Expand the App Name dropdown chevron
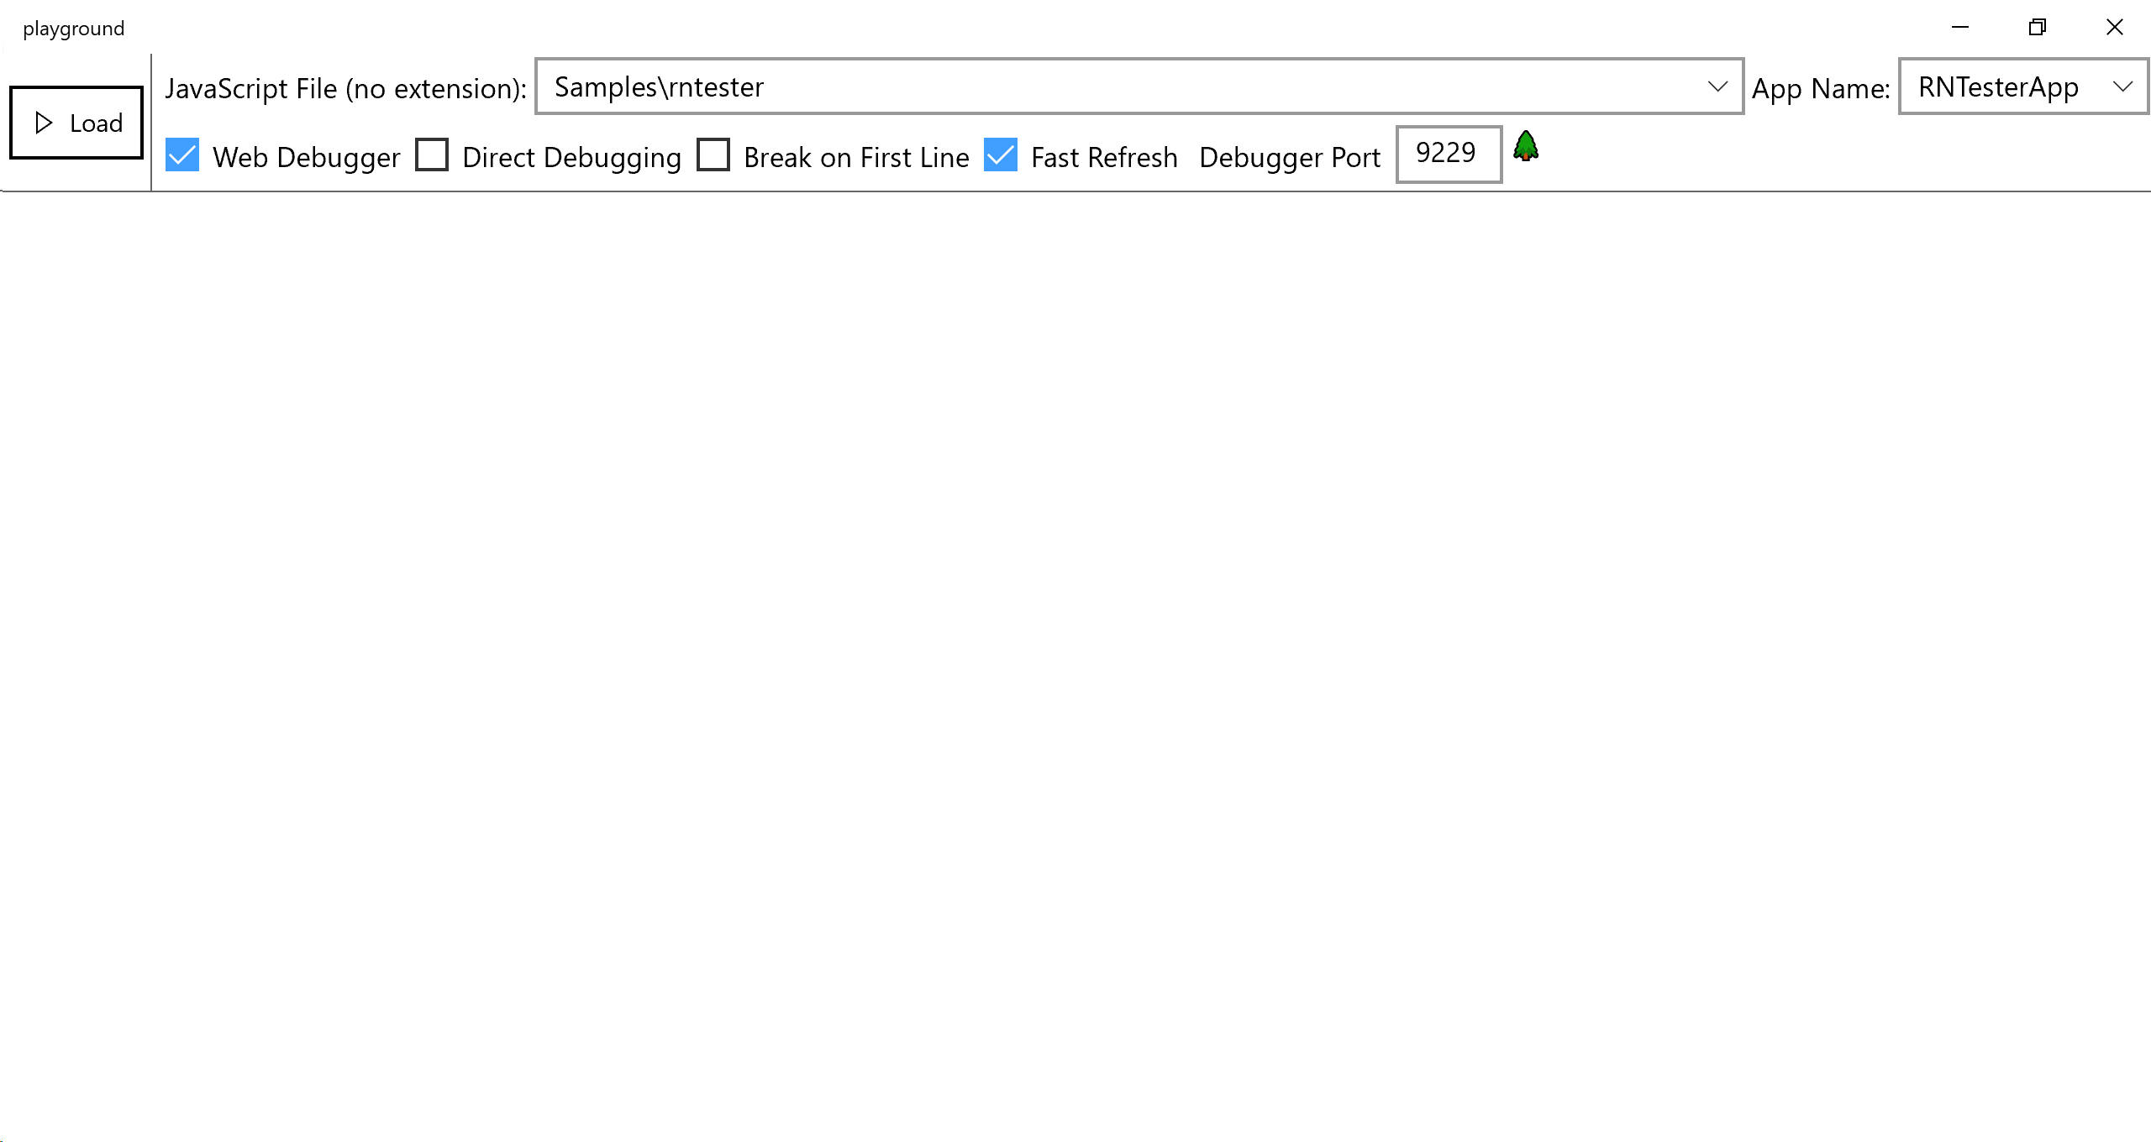This screenshot has width=2151, height=1142. click(x=2122, y=86)
